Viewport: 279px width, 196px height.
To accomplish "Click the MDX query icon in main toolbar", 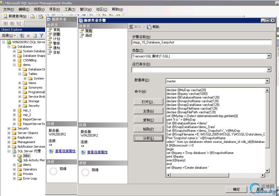I will 41,16.
